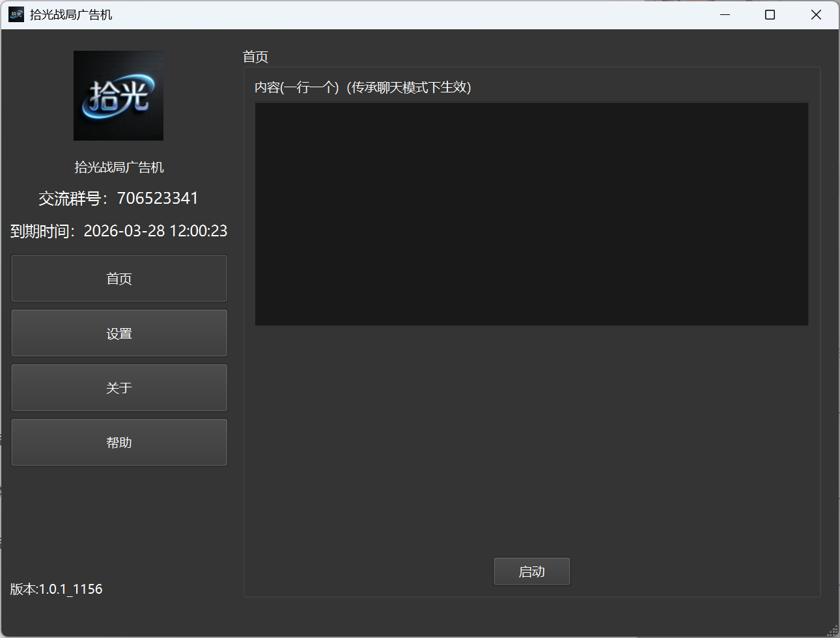Click the 版本:1.0.1_1156 version label

point(57,589)
